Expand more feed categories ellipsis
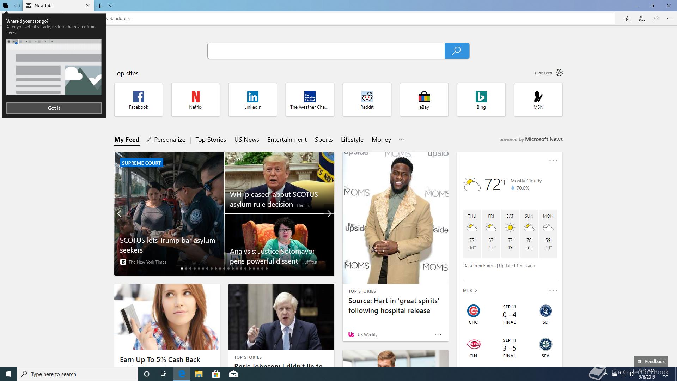This screenshot has width=677, height=381. point(401,140)
